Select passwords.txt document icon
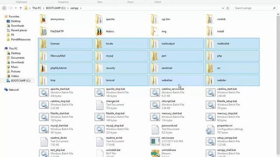280x157 pixels. pyautogui.click(x=155, y=130)
